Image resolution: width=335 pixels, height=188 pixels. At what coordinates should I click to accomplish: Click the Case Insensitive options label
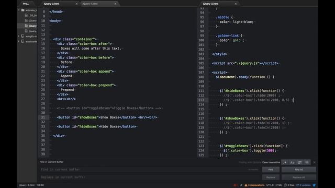271,162
